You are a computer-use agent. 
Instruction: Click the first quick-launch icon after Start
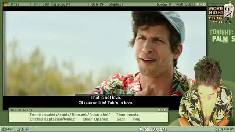pyautogui.click(x=18, y=129)
